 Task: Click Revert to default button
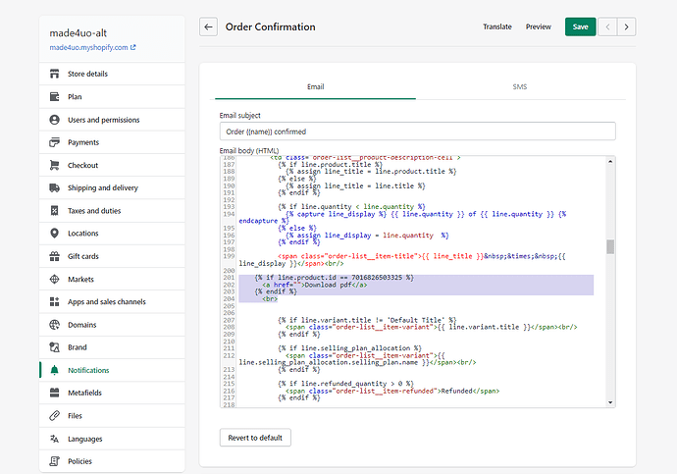point(255,437)
